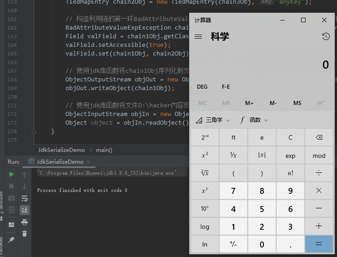Click the multiply operator key
This screenshot has height=257, width=337.
[x=319, y=191]
